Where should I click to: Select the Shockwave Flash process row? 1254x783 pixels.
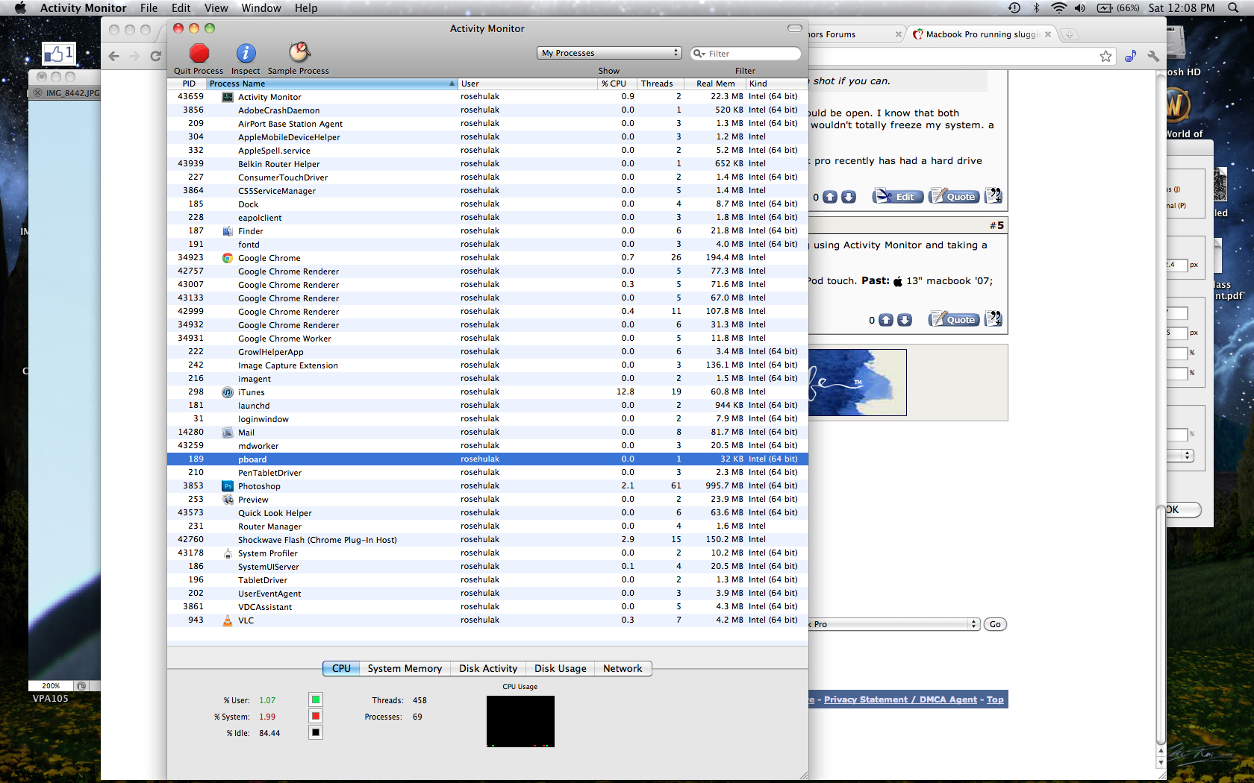(487, 540)
